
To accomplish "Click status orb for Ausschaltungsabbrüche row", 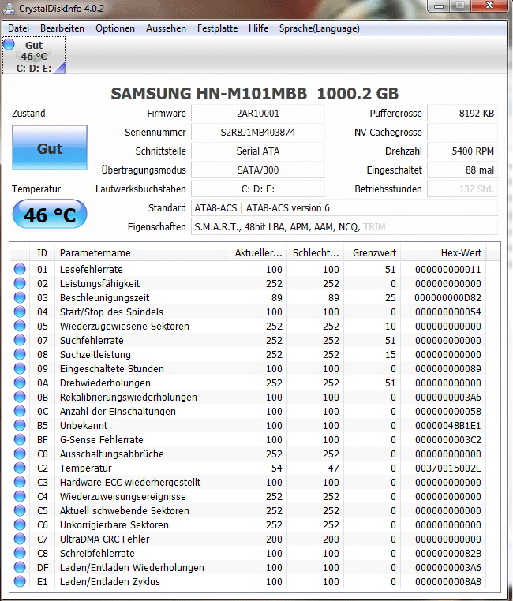I will pos(20,454).
